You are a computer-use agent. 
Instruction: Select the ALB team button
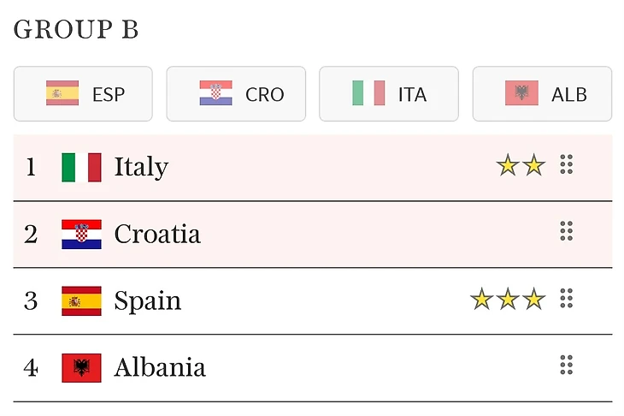pyautogui.click(x=542, y=94)
